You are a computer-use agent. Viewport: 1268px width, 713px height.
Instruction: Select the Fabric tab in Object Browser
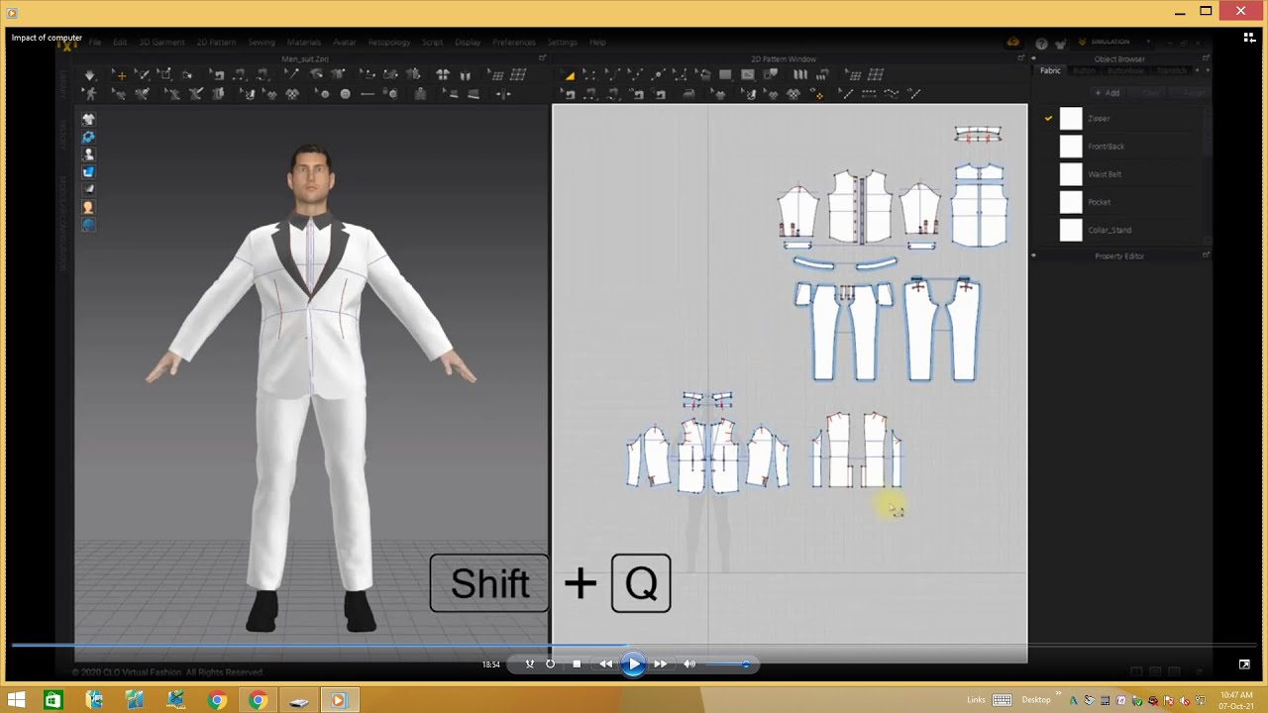(1050, 71)
